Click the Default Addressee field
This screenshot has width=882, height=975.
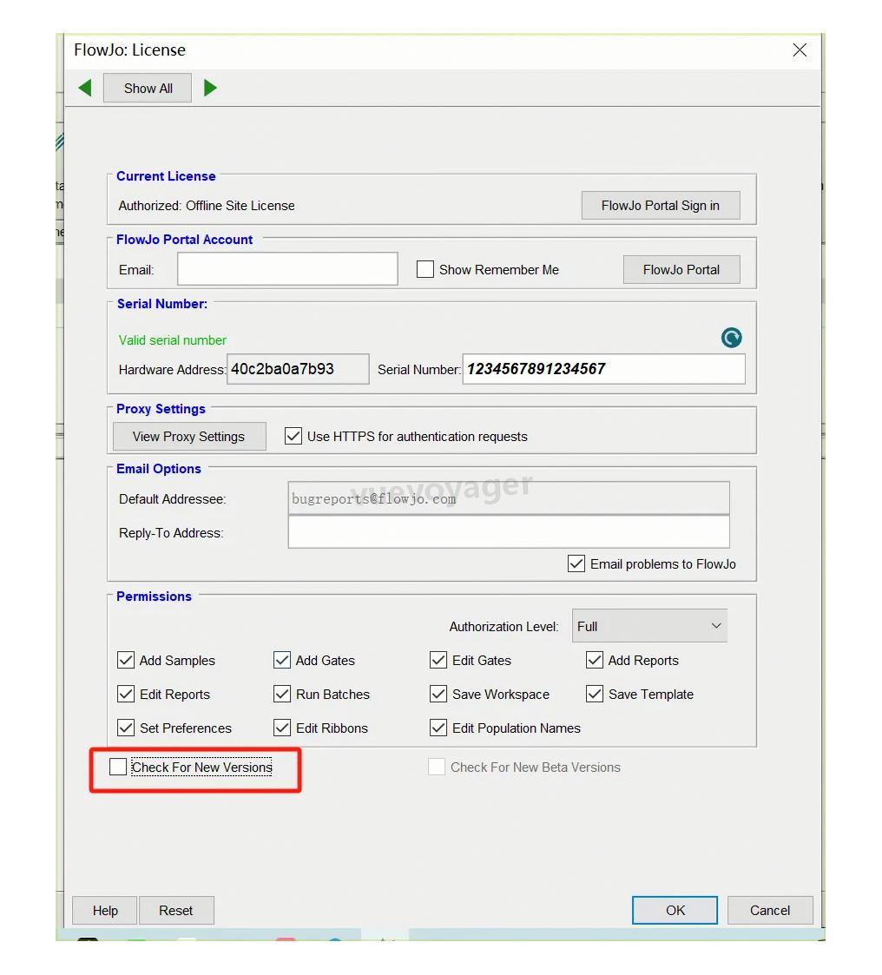[x=509, y=498]
